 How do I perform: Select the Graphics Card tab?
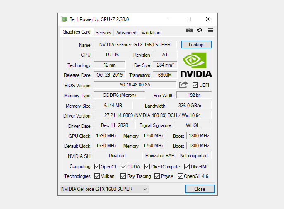click(x=77, y=32)
